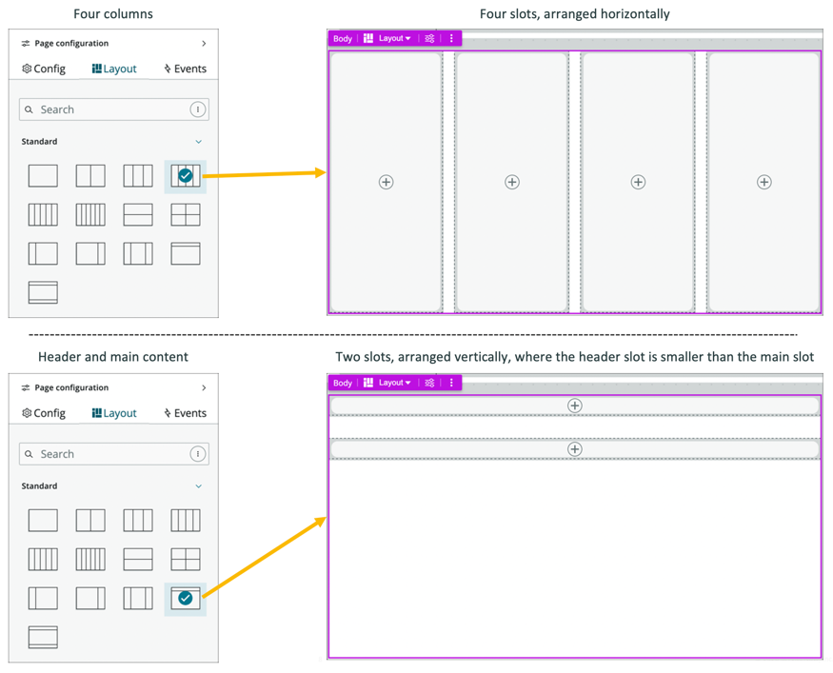This screenshot has width=833, height=673.
Task: Pick the two stacked rows layout in the upper panel
Action: 138,214
